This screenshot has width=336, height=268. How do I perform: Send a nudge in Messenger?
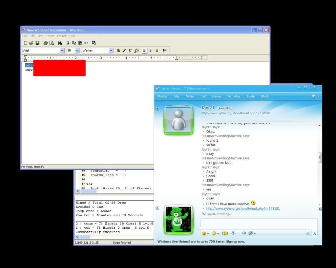coord(225,234)
